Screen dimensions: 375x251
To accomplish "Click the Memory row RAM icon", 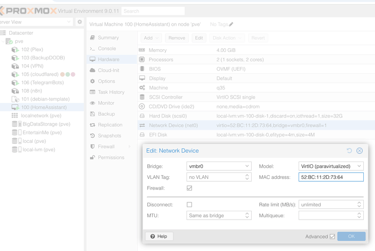I will (142, 50).
